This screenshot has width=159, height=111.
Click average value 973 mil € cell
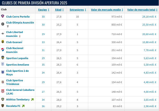tap(117, 17)
